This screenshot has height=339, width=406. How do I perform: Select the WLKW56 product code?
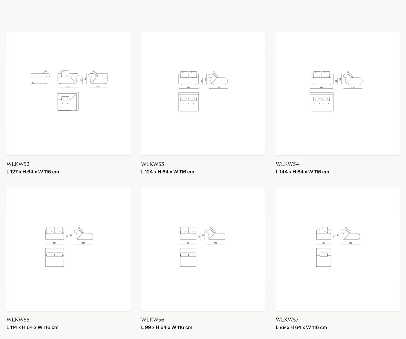tap(153, 320)
